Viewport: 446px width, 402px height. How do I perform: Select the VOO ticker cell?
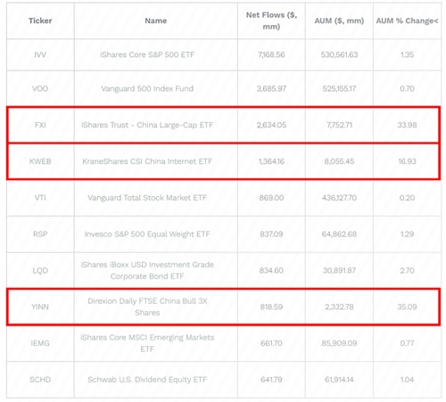[x=40, y=88]
